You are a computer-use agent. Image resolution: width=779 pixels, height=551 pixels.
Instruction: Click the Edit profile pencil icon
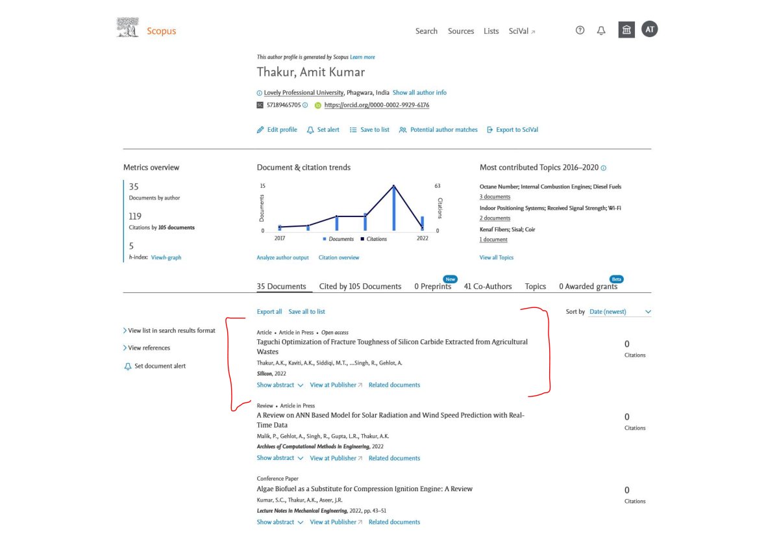tap(260, 130)
